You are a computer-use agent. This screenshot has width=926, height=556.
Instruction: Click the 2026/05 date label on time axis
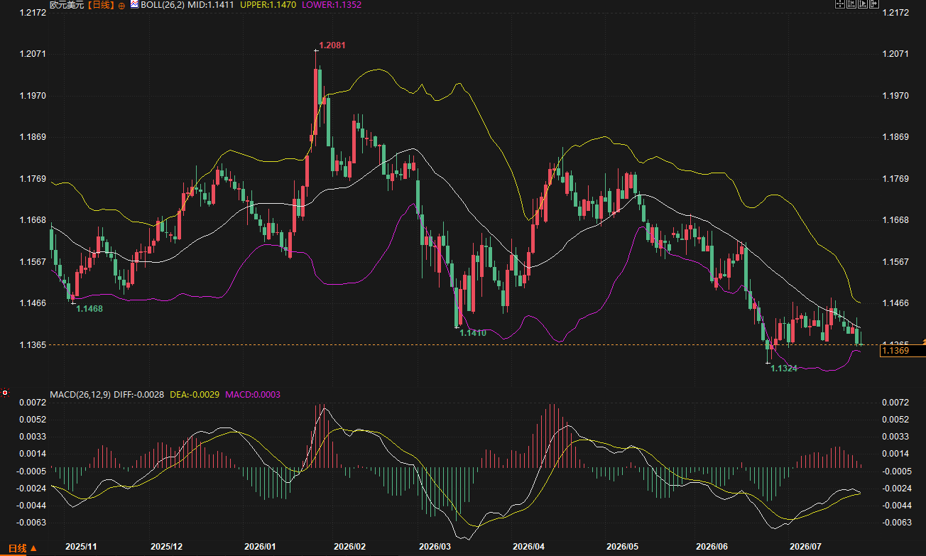point(623,547)
